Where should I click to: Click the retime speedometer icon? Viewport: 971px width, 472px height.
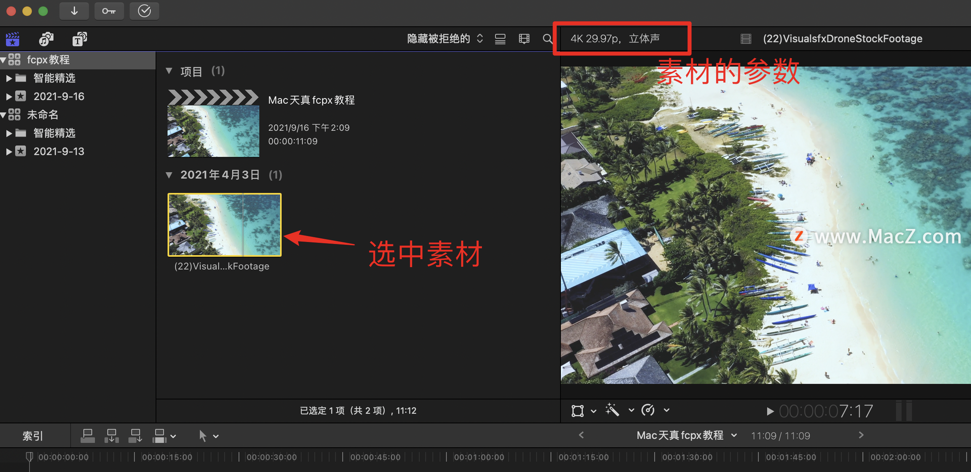[648, 410]
